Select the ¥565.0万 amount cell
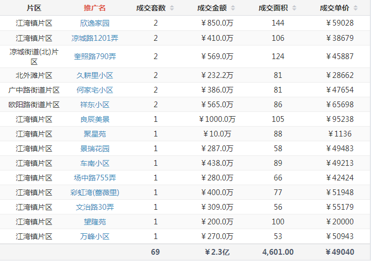Screen dimensions: 371x261 (217, 105)
